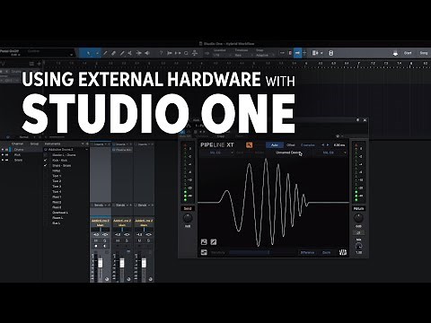Select the Split tool

[105, 53]
